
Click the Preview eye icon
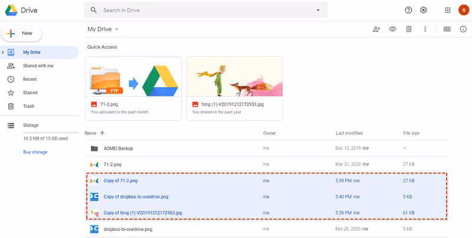coord(392,29)
